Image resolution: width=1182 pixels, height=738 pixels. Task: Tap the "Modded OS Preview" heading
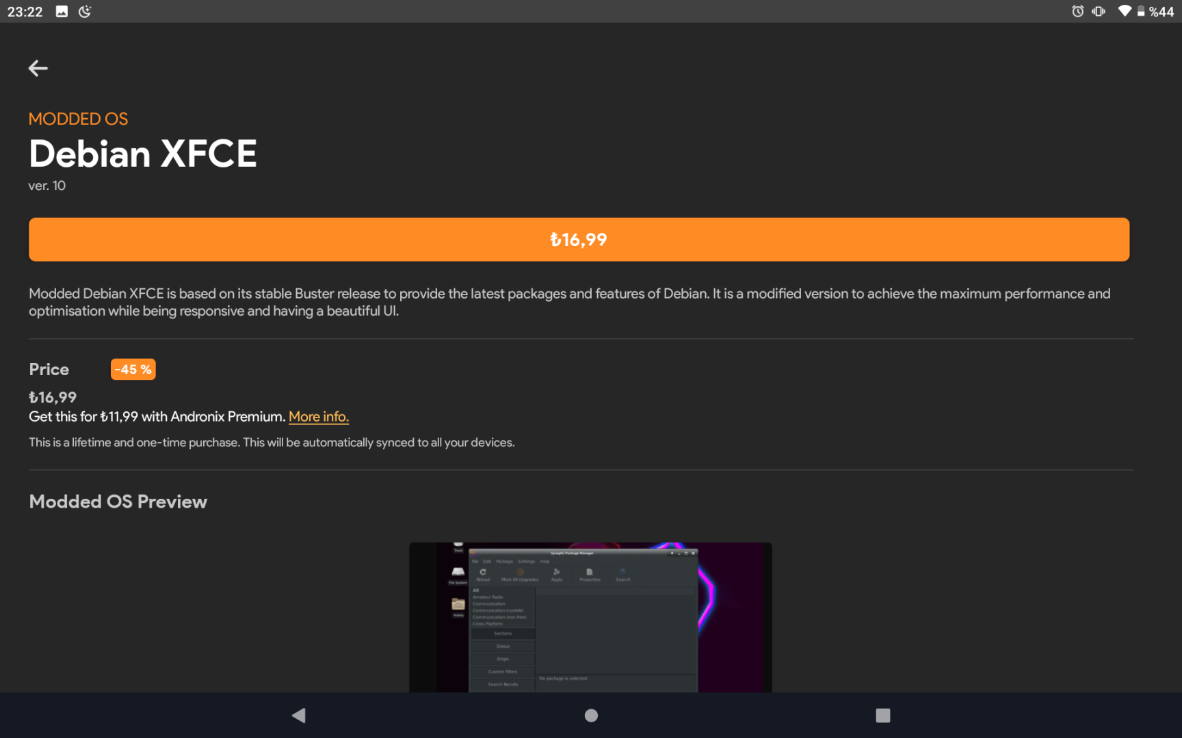click(x=118, y=502)
